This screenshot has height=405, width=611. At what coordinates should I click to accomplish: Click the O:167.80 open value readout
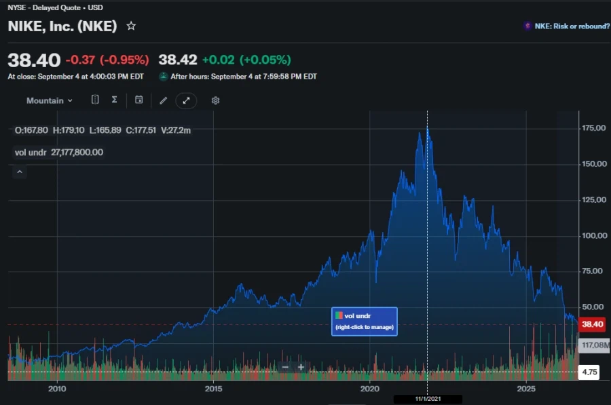click(31, 130)
